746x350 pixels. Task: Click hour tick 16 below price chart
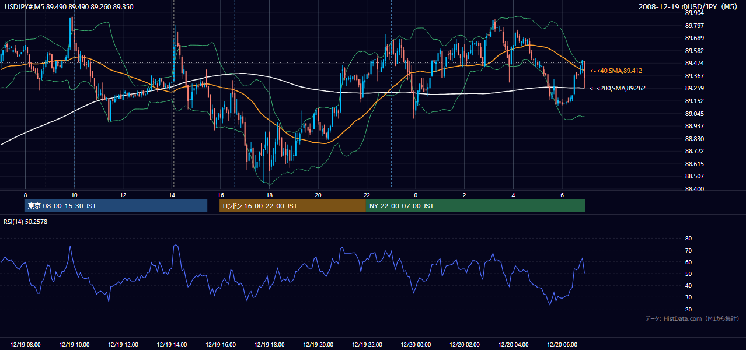[x=220, y=195]
